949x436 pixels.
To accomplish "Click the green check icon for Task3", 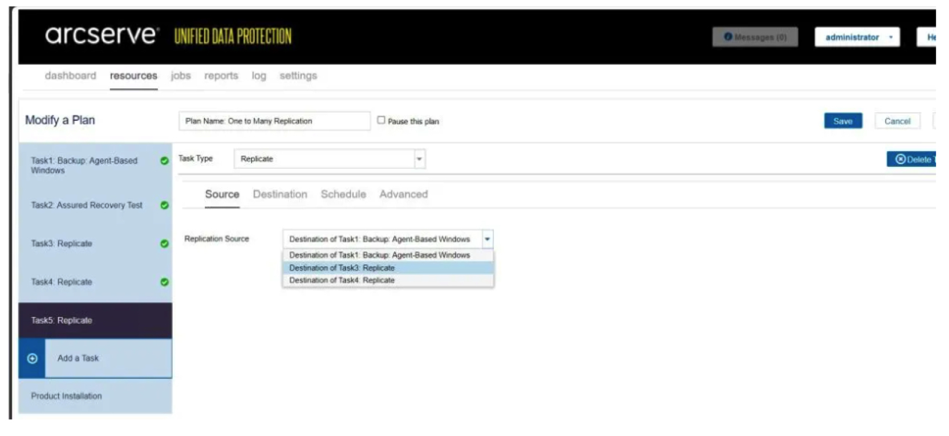I will tap(164, 243).
